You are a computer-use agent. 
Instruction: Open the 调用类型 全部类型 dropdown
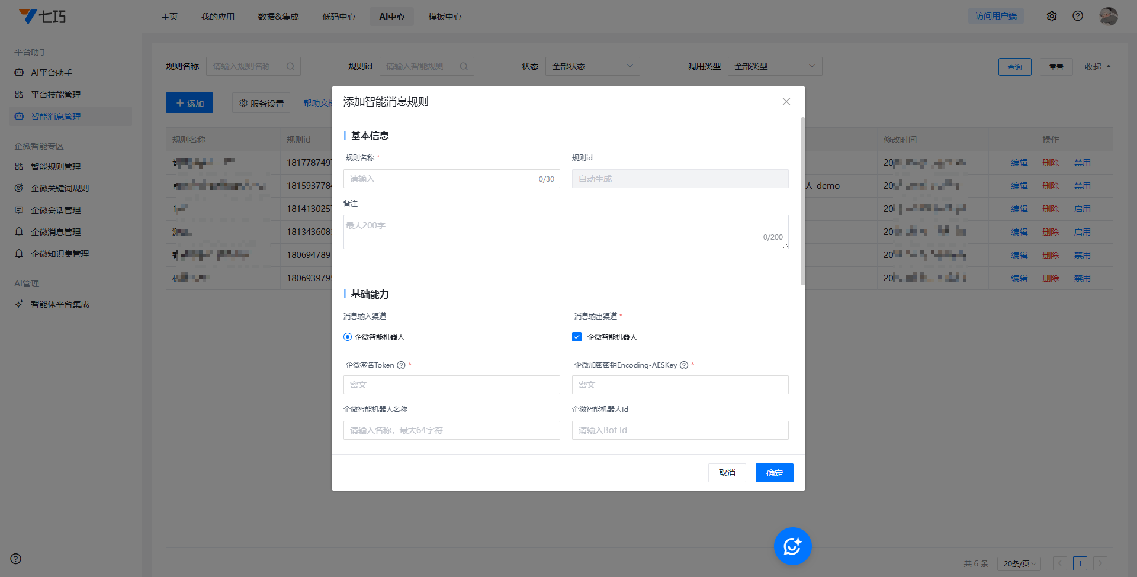(x=775, y=66)
